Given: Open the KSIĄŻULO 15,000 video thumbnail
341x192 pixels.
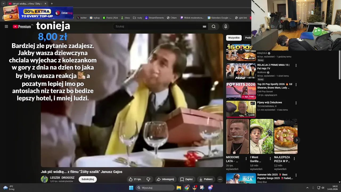Looking at the screenshot, I should click(241, 53).
